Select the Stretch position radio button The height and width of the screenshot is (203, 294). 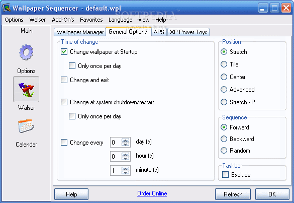coord(224,52)
